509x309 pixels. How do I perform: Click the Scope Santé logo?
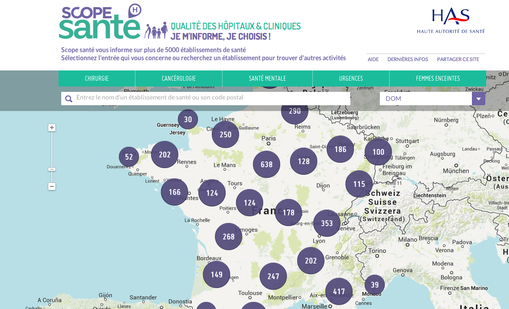(100, 22)
